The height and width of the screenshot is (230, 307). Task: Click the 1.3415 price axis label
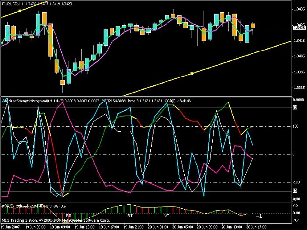click(x=299, y=41)
